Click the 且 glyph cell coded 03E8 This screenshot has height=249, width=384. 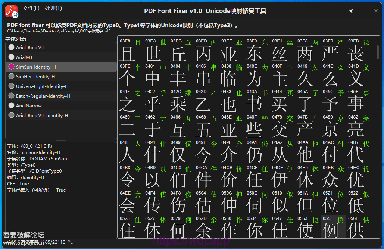(x=130, y=50)
